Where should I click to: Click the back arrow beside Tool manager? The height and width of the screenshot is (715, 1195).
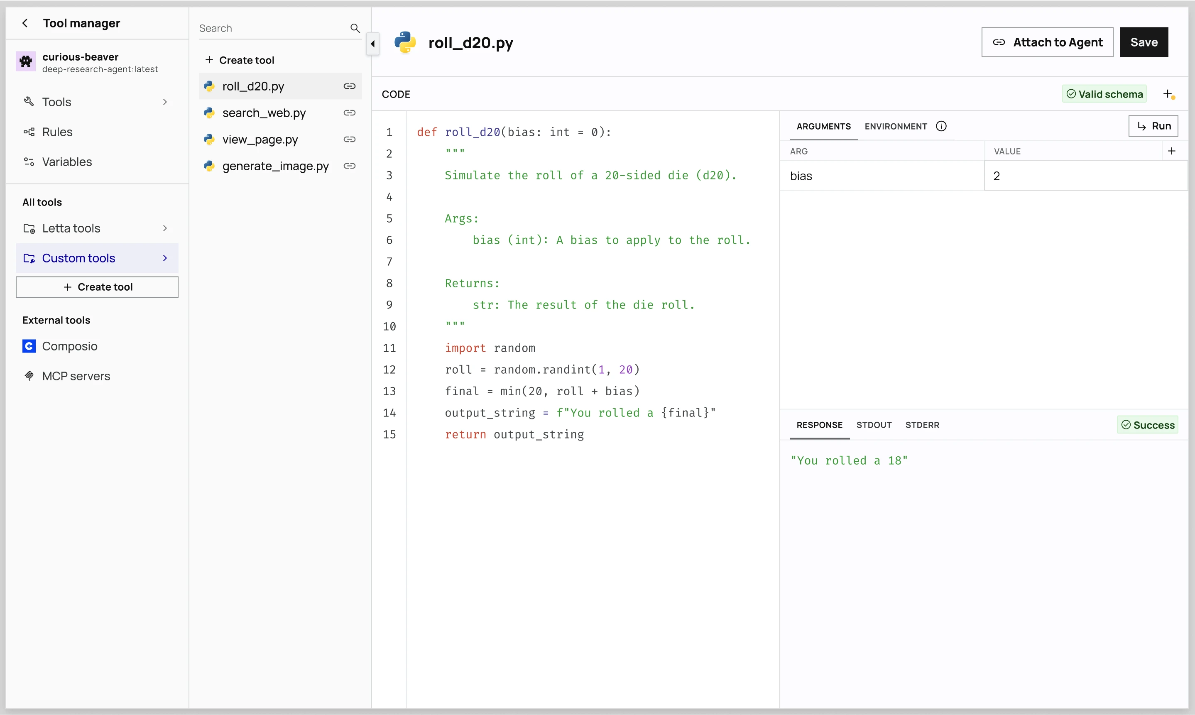coord(25,23)
